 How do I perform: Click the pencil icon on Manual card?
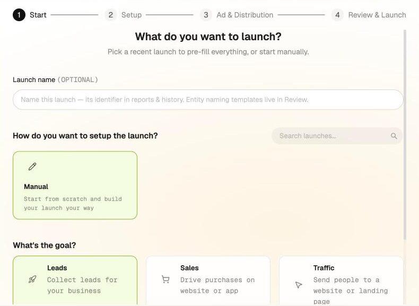point(32,166)
